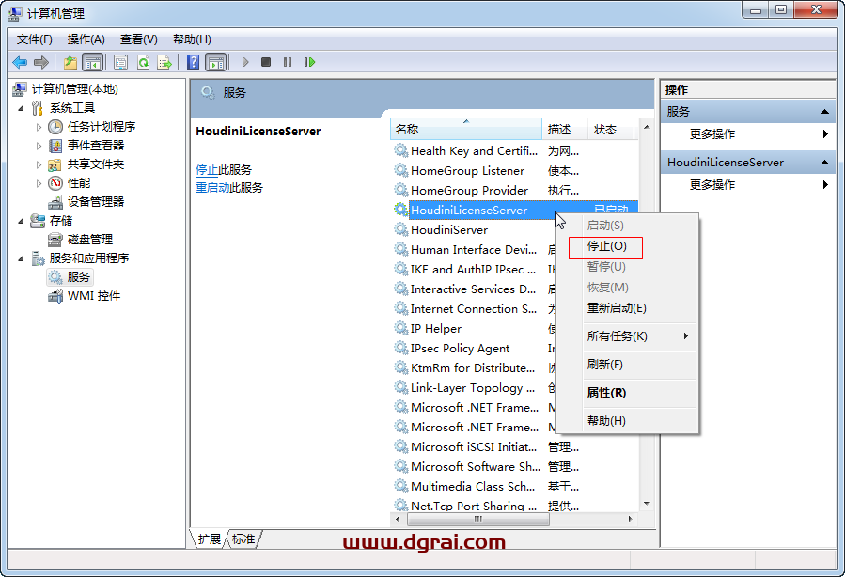Open 磁盘管理 in the tree
845x577 pixels.
click(x=90, y=240)
